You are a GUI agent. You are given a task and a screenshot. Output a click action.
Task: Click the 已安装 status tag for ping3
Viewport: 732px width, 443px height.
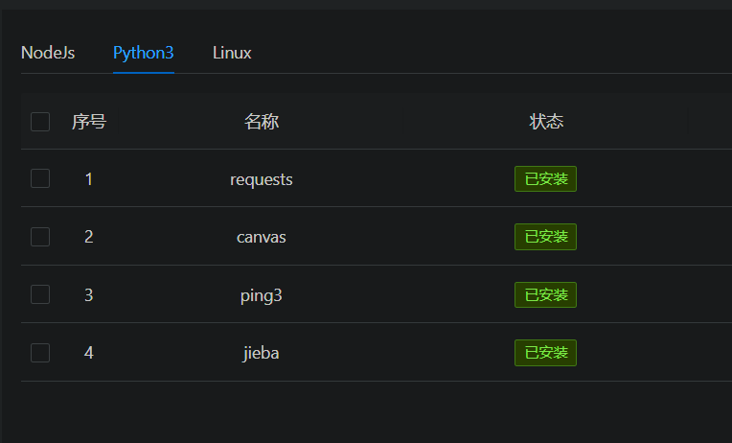point(546,295)
